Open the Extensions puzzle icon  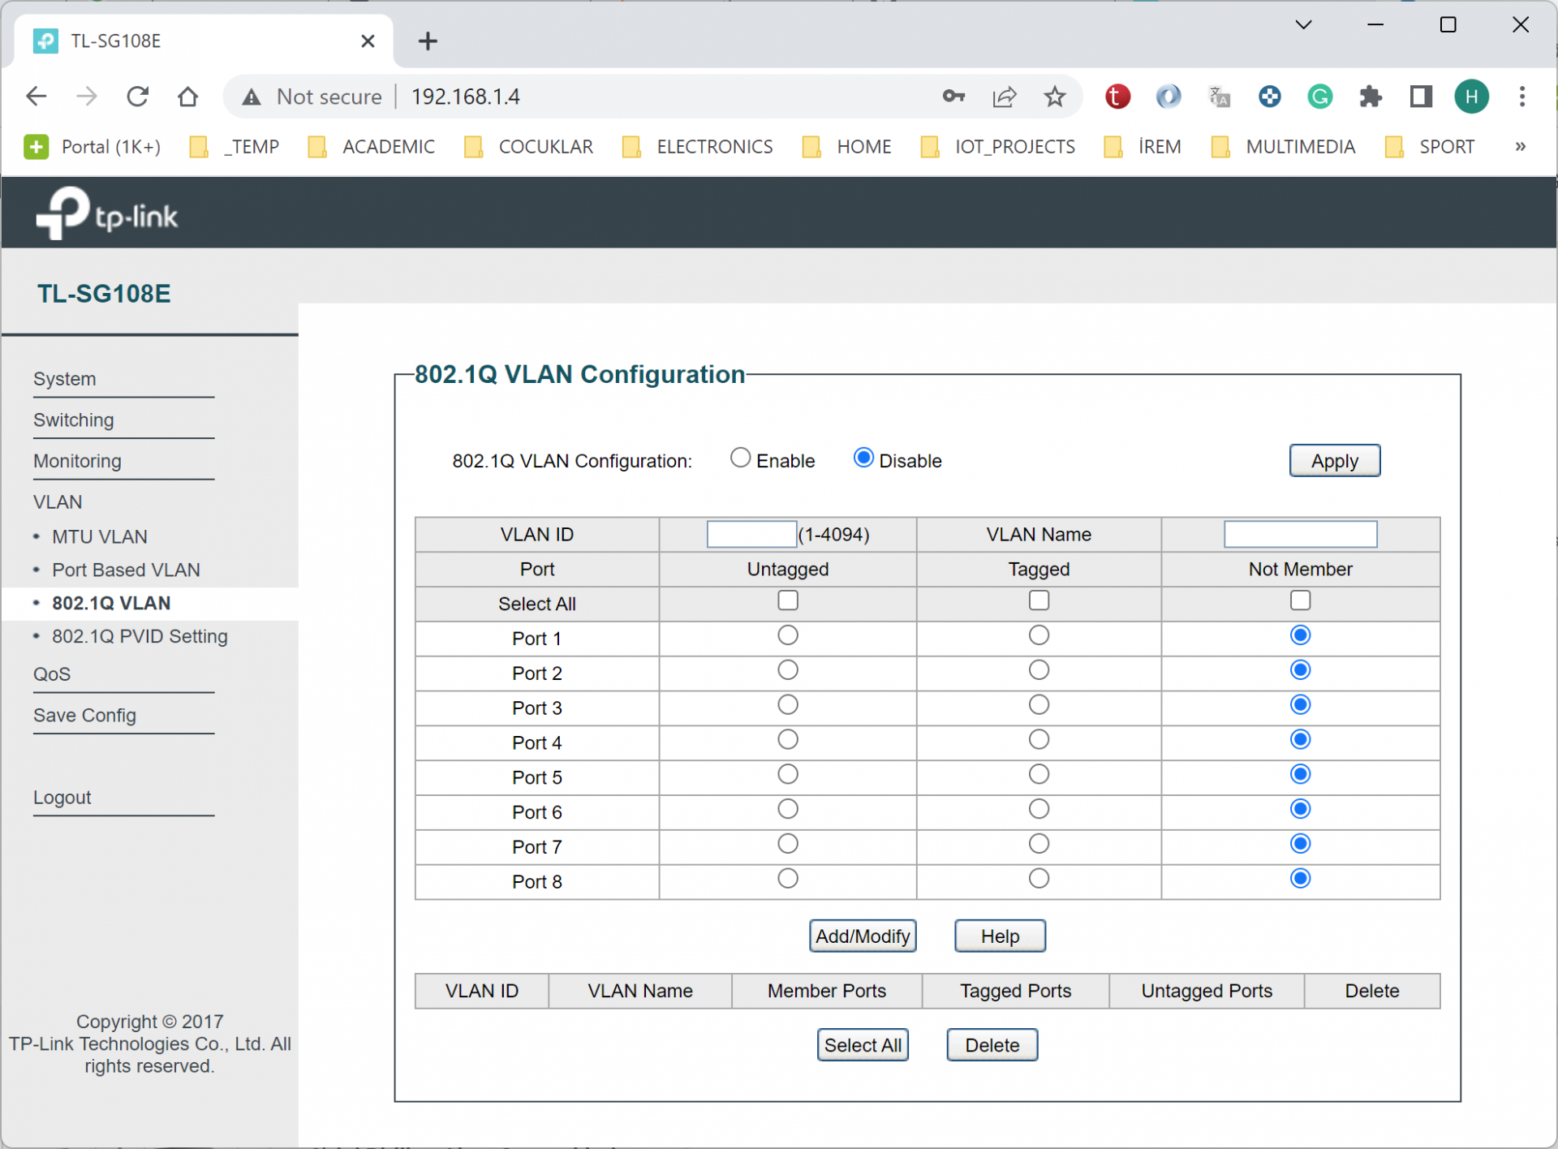point(1370,97)
